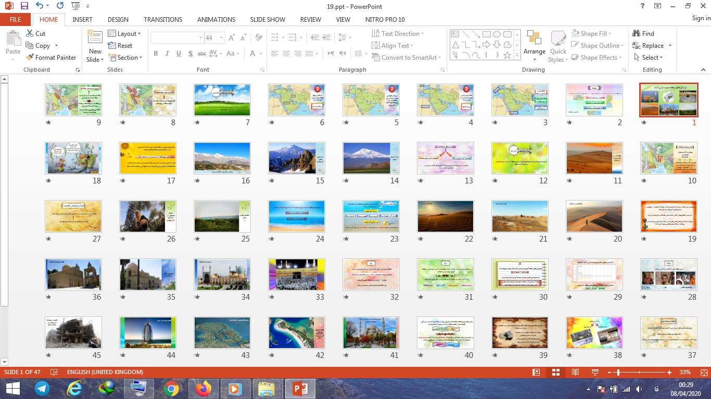Open the TRANSITIONS ribbon tab
The height and width of the screenshot is (399, 711).
(x=163, y=20)
